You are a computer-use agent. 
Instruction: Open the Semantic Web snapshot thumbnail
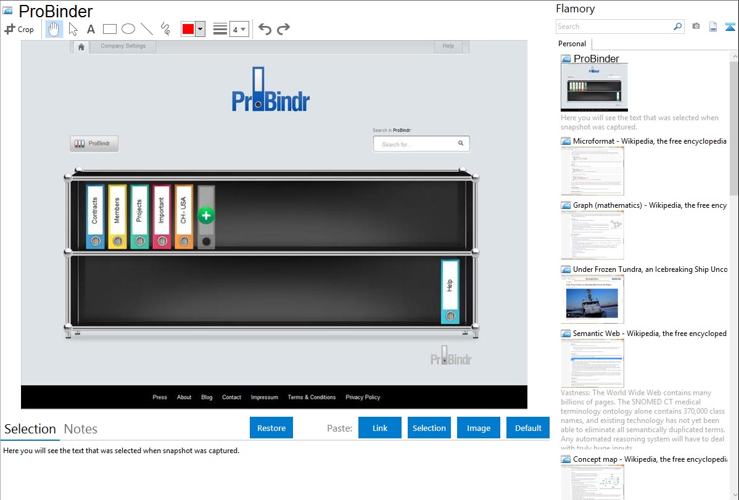(592, 363)
